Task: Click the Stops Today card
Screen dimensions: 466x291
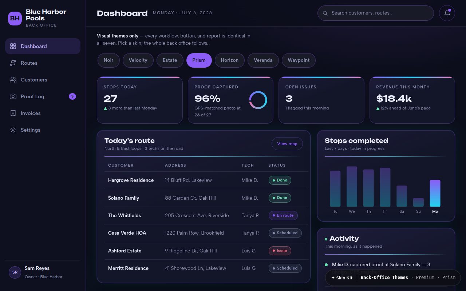Action: click(140, 100)
